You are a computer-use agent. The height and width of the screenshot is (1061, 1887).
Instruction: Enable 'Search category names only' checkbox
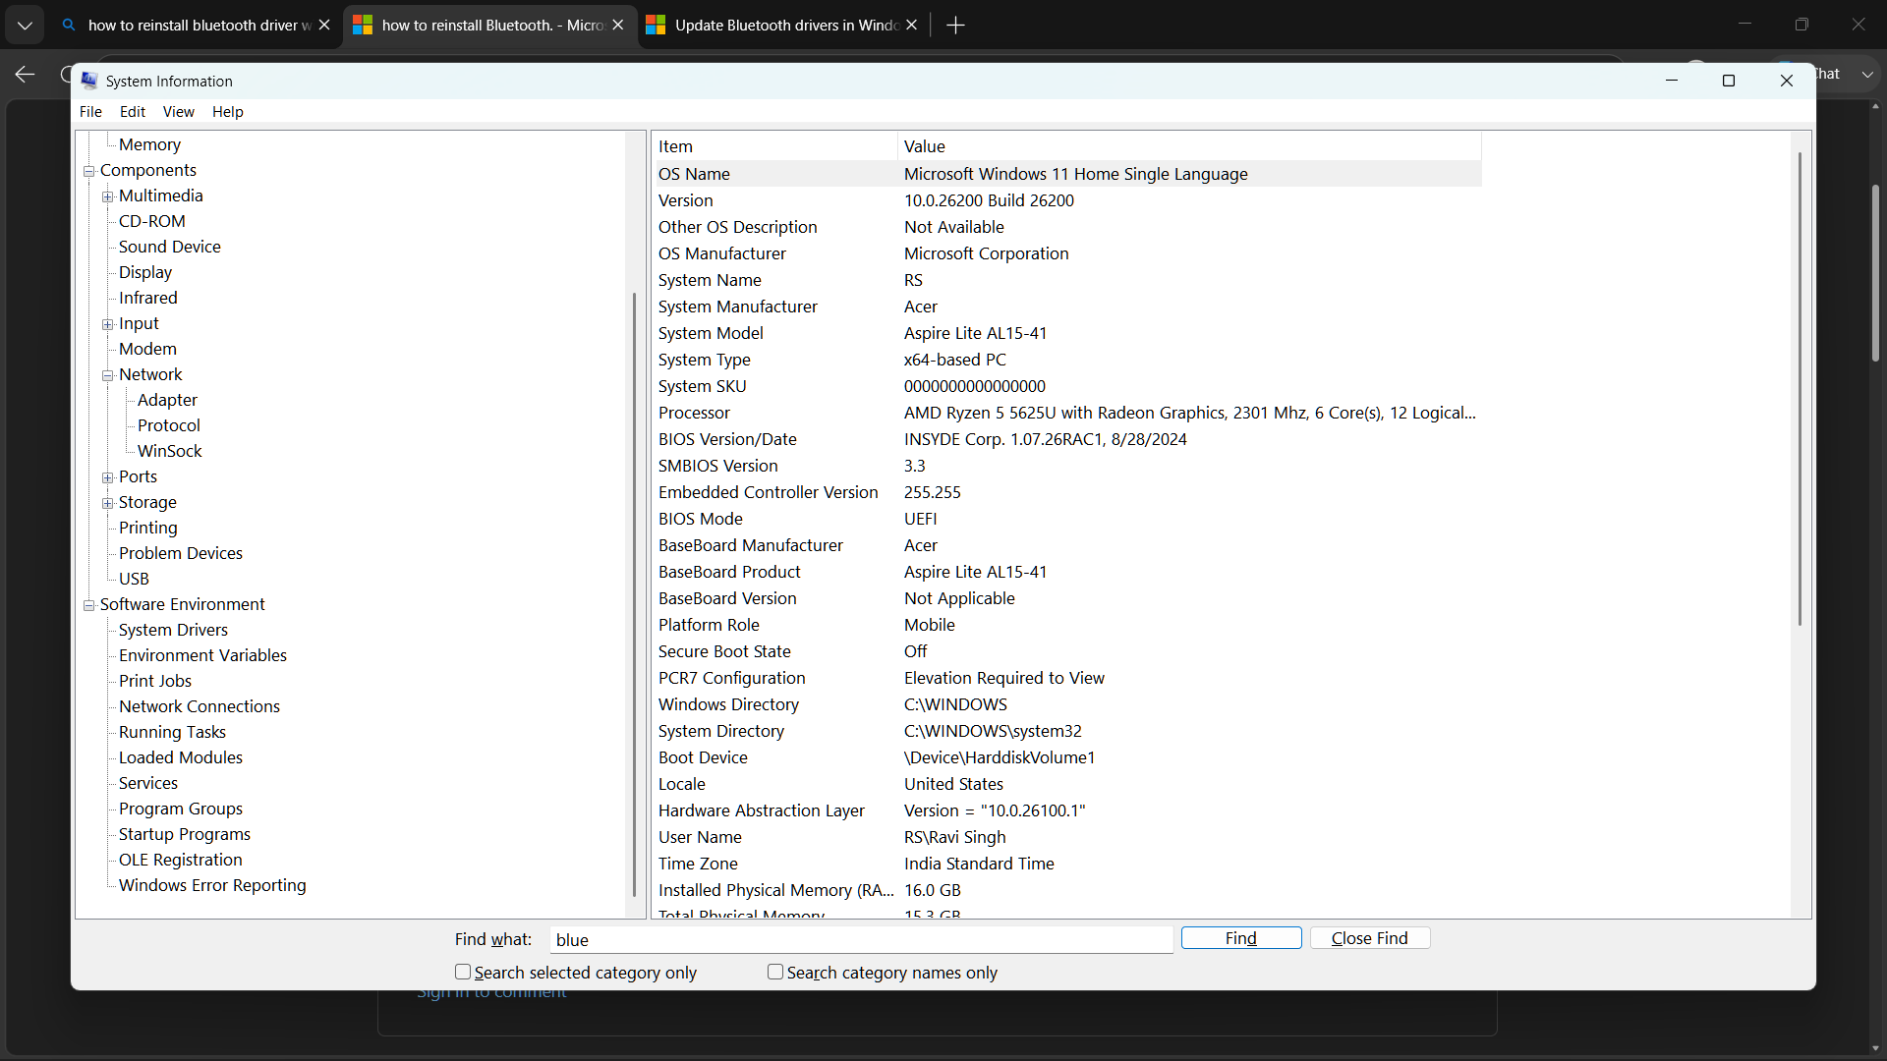coord(775,972)
